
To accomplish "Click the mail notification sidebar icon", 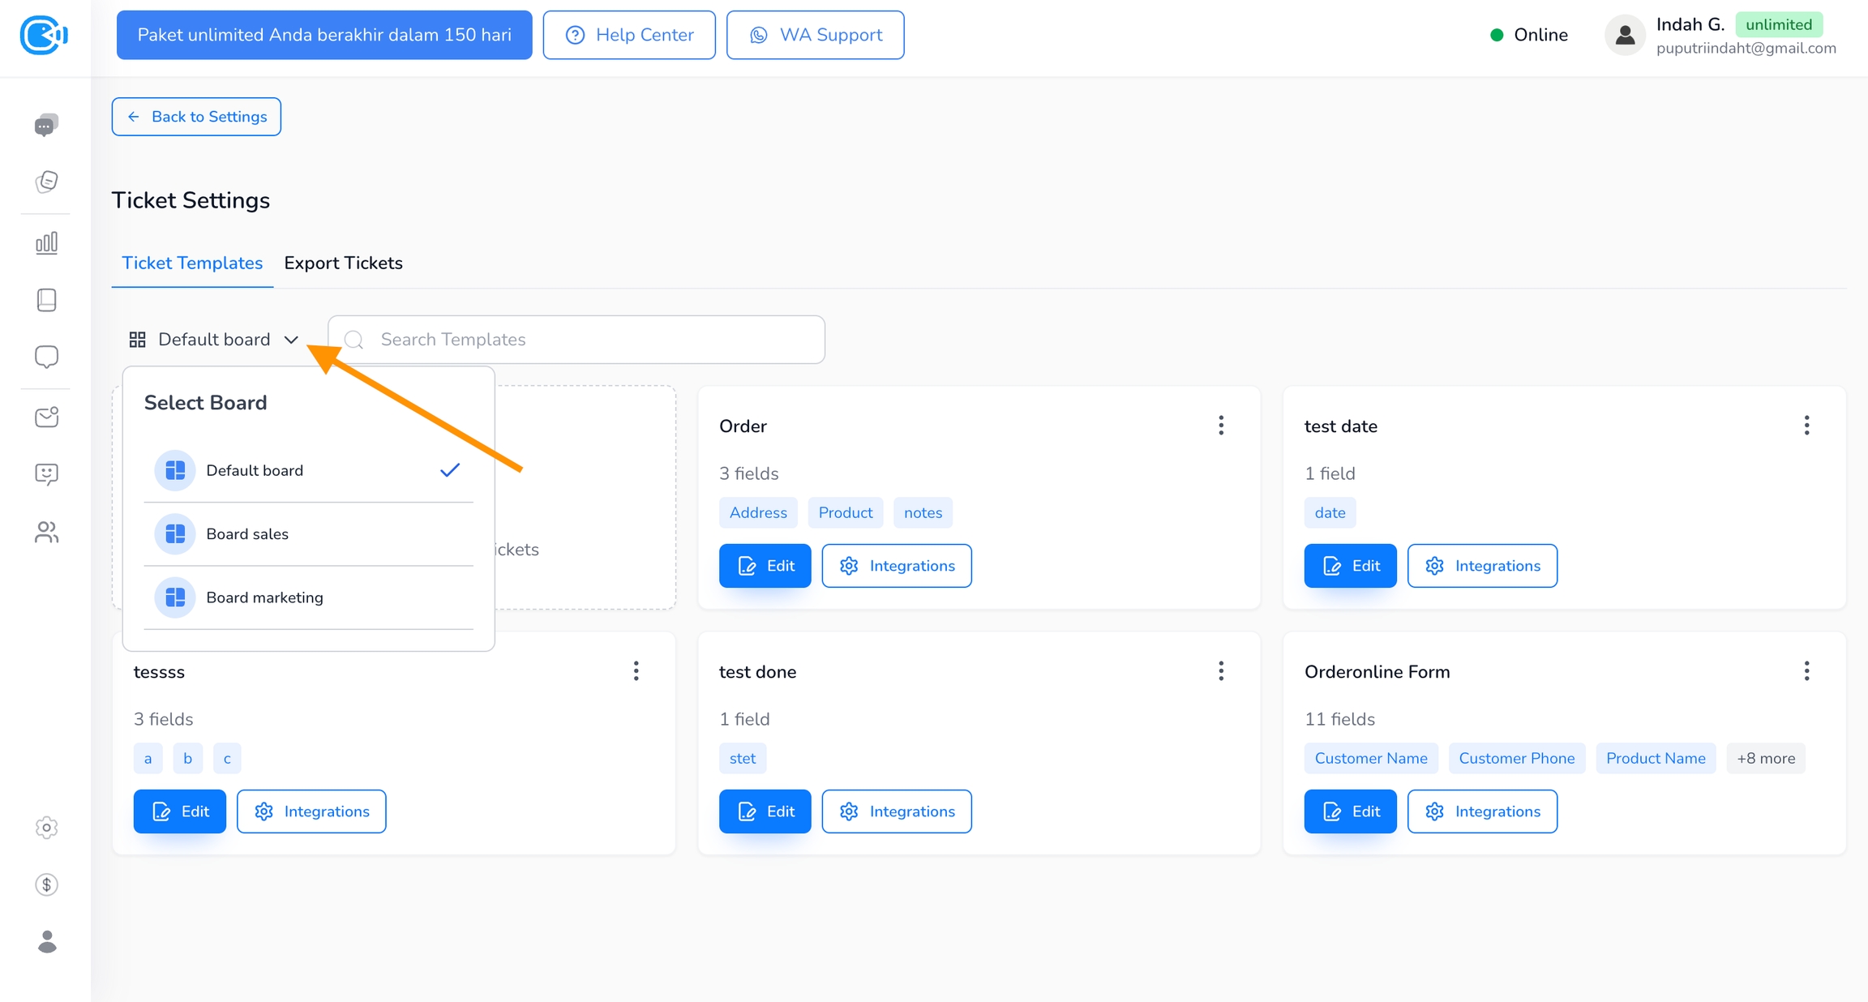I will click(x=46, y=417).
